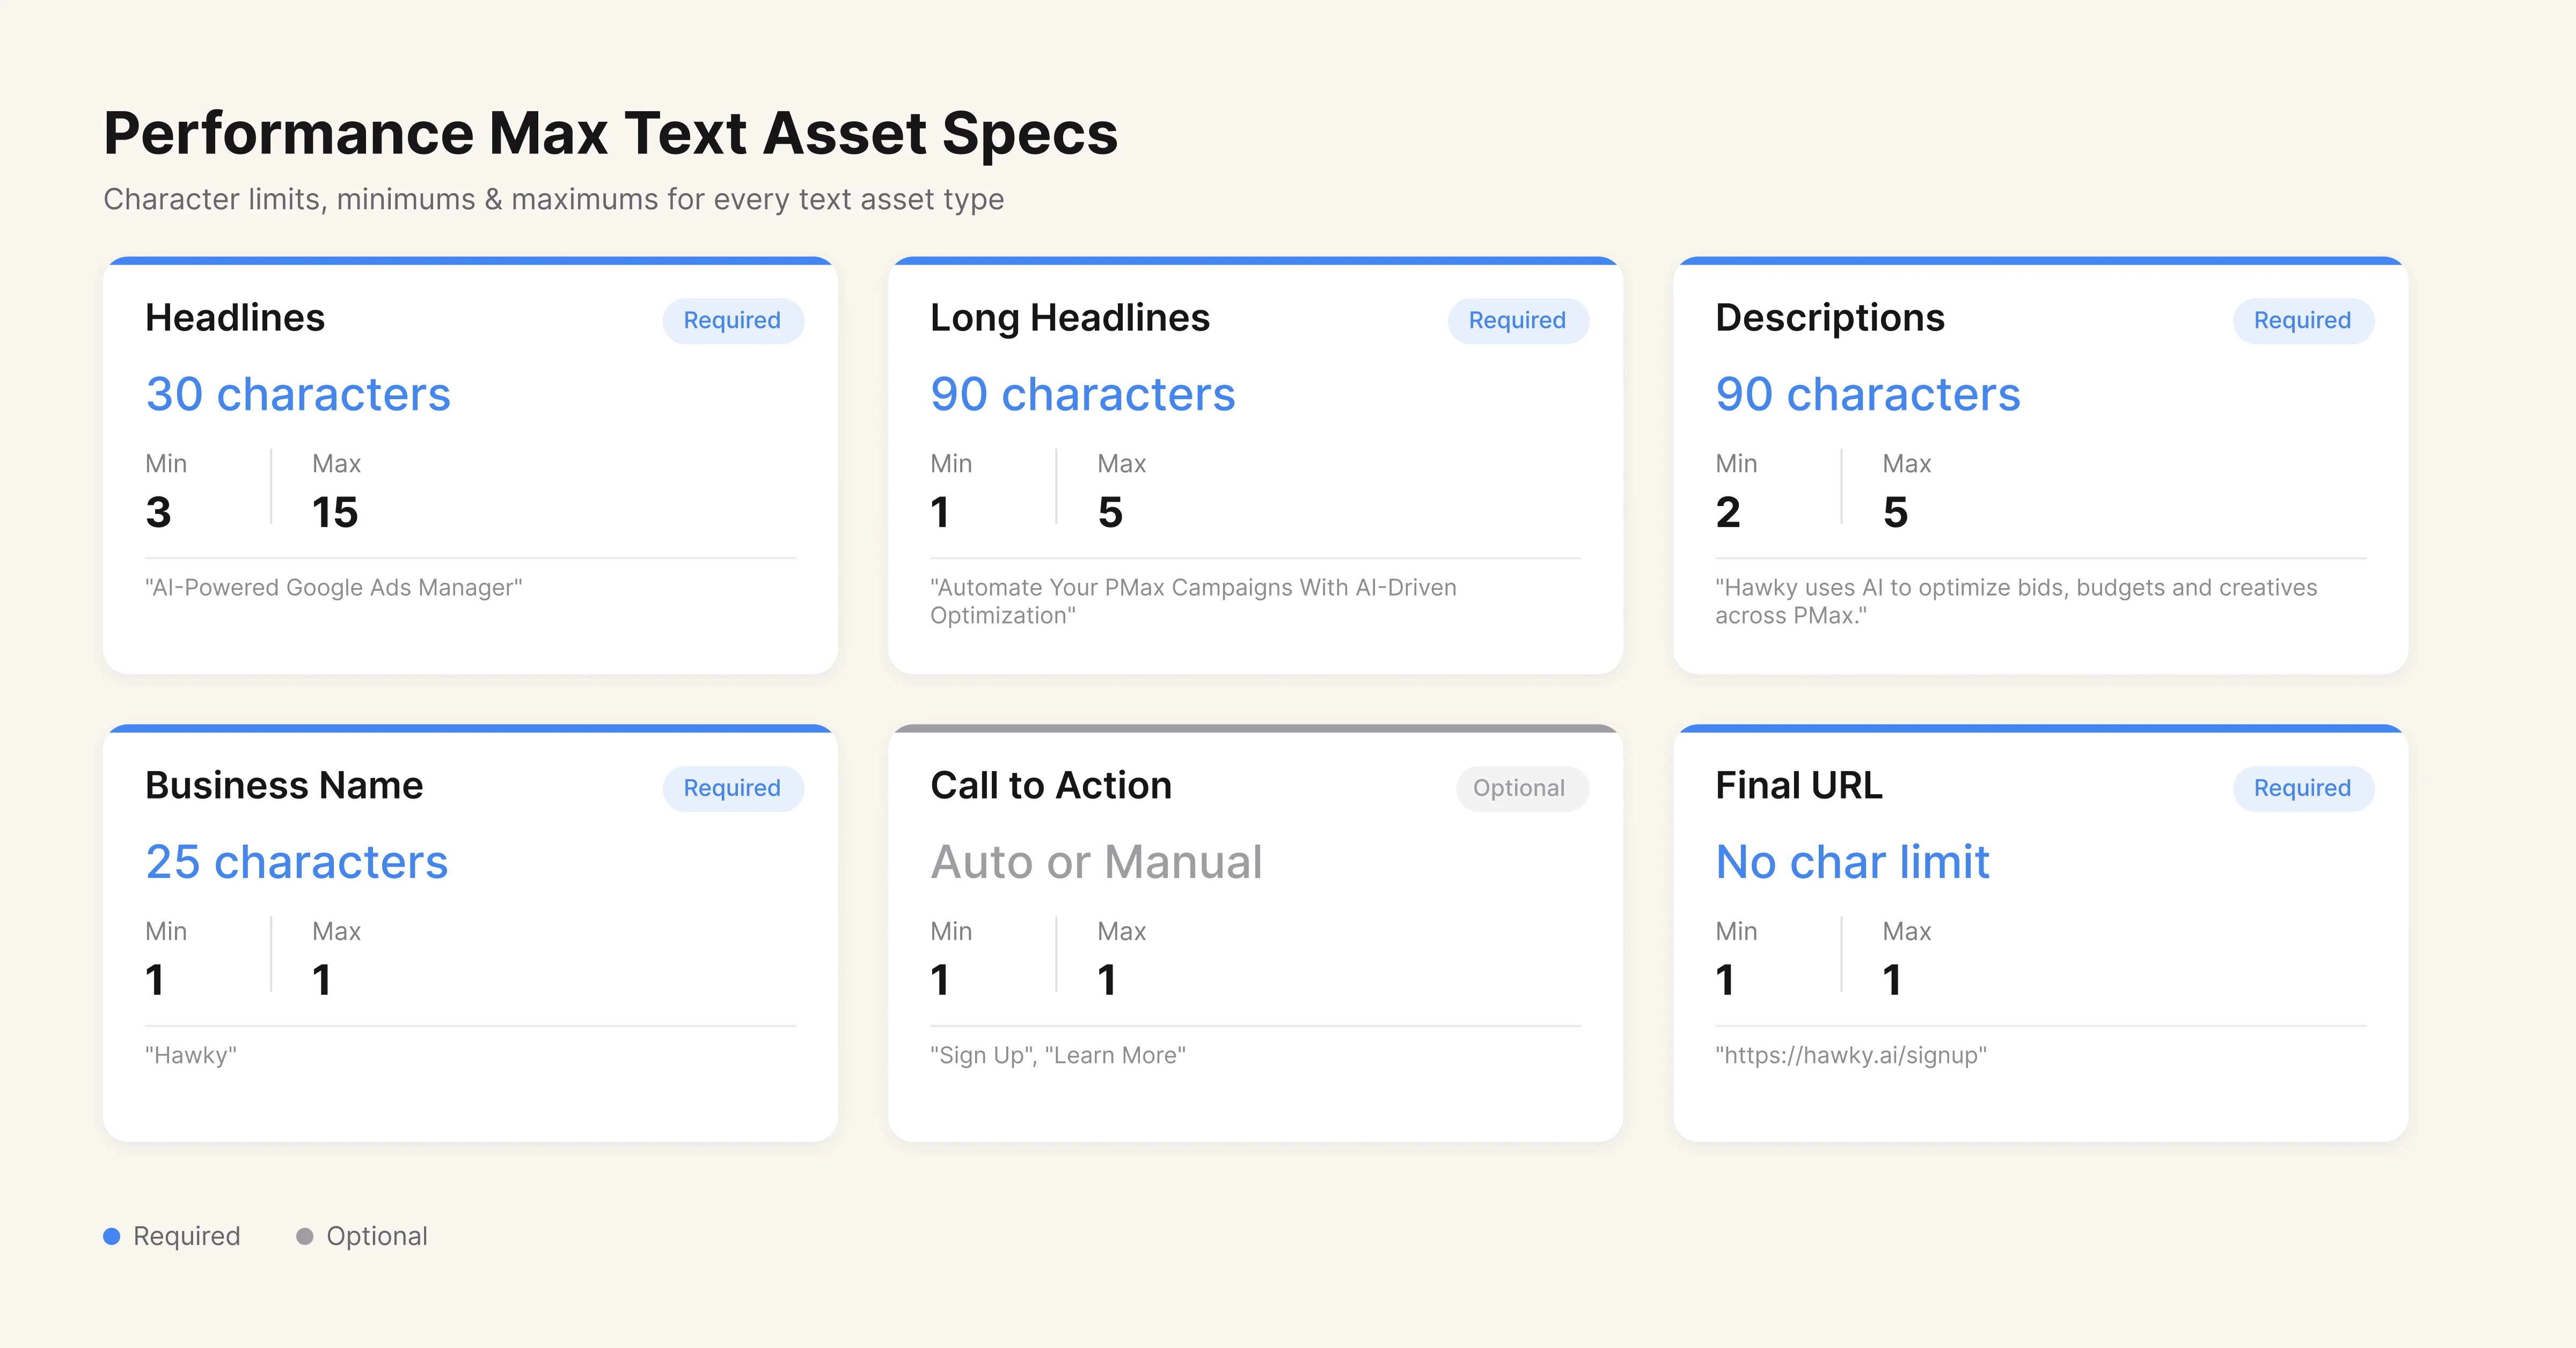Click the 30 characters limit text
This screenshot has width=2576, height=1348.
297,394
